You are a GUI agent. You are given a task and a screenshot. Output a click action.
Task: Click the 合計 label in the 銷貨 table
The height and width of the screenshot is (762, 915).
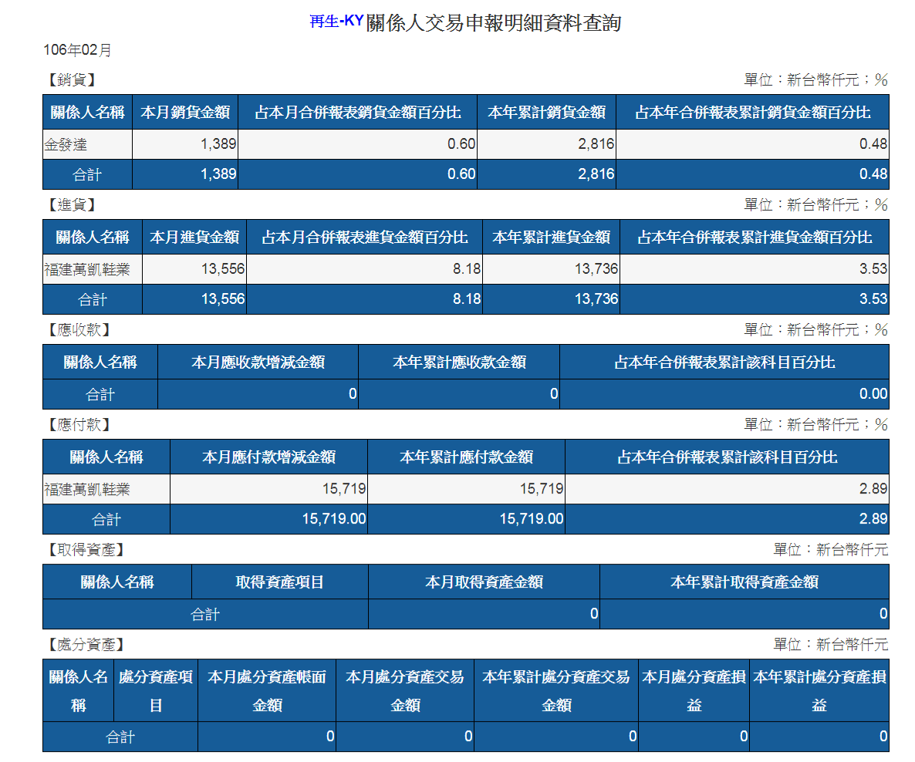(87, 174)
